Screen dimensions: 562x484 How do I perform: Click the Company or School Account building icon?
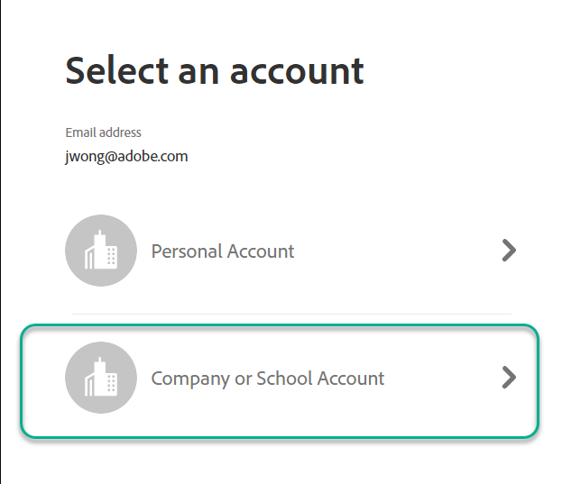point(101,379)
